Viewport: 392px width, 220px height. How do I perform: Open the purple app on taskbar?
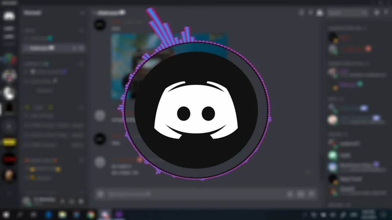(119, 215)
